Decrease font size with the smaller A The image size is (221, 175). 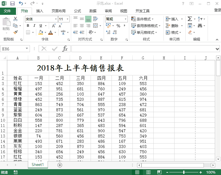(60, 26)
